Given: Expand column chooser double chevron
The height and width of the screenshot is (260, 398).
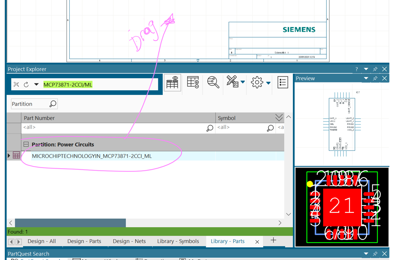Looking at the screenshot, I should click(279, 117).
